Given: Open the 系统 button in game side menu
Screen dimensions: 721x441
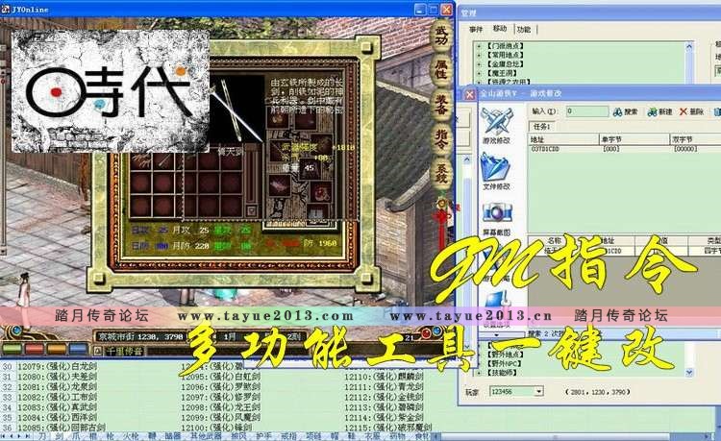Looking at the screenshot, I should pyautogui.click(x=441, y=174).
